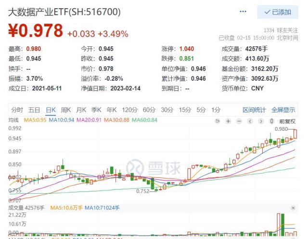Click the volume MA10:71024手 label

[102, 208]
